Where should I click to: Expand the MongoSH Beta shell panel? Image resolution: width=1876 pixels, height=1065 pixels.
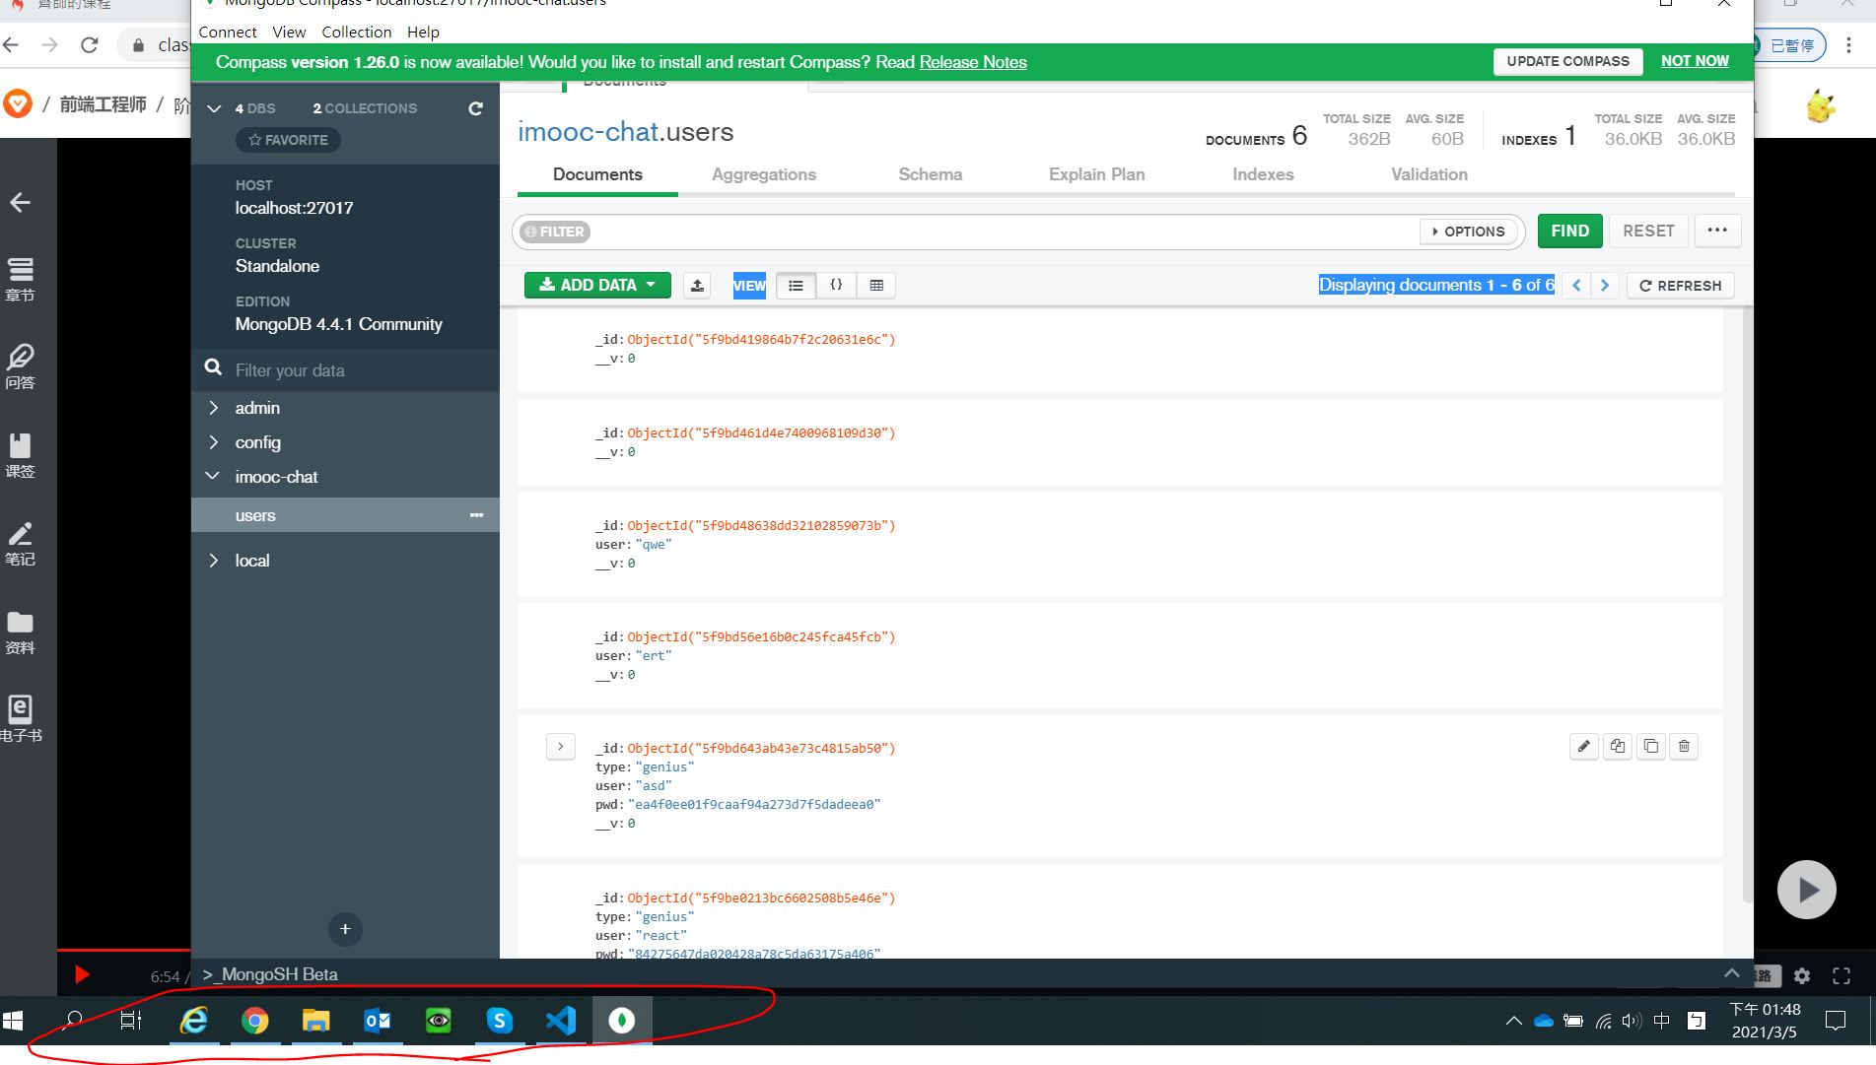[x=1731, y=973]
